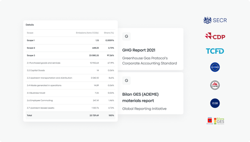This screenshot has width=250, height=142.
Task: Click the total share 100%
Action: click(111, 116)
